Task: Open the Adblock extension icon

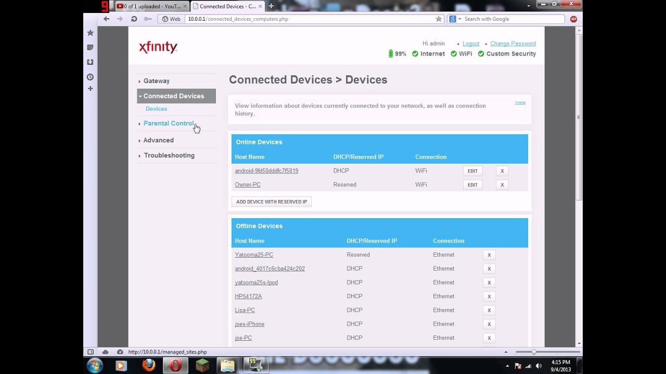Action: point(573,19)
